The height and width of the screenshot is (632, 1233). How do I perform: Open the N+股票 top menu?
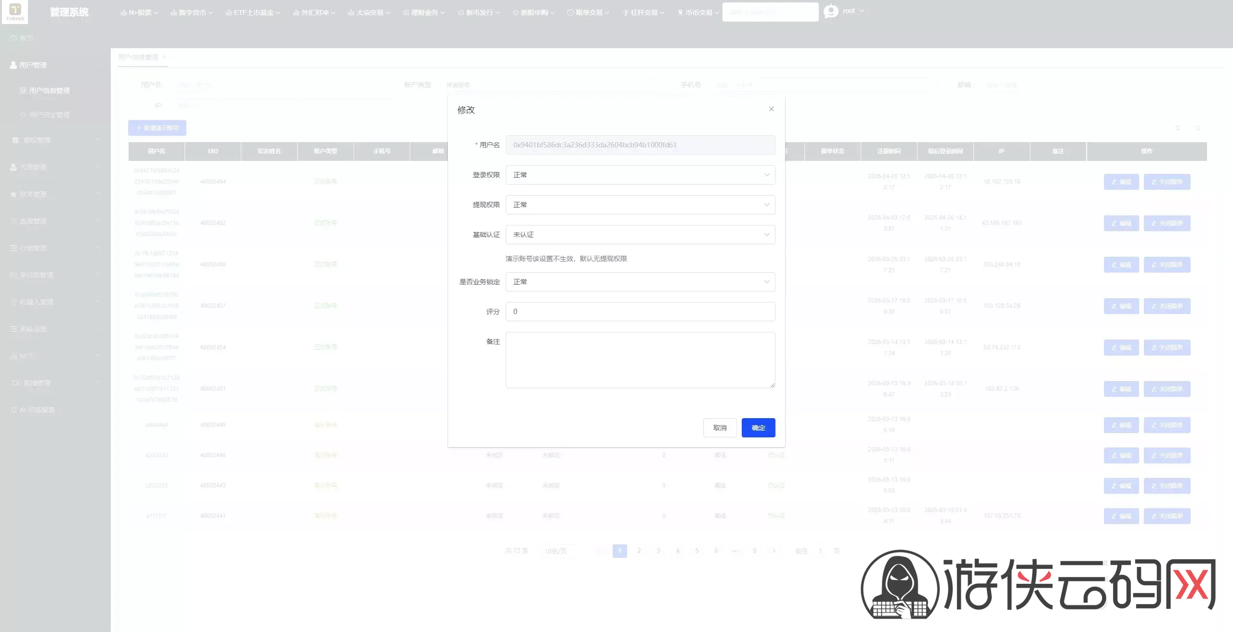point(139,13)
